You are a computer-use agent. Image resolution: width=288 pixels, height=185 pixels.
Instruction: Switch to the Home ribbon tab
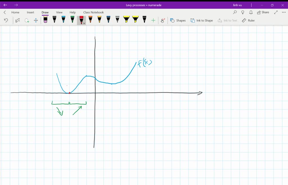click(15, 12)
